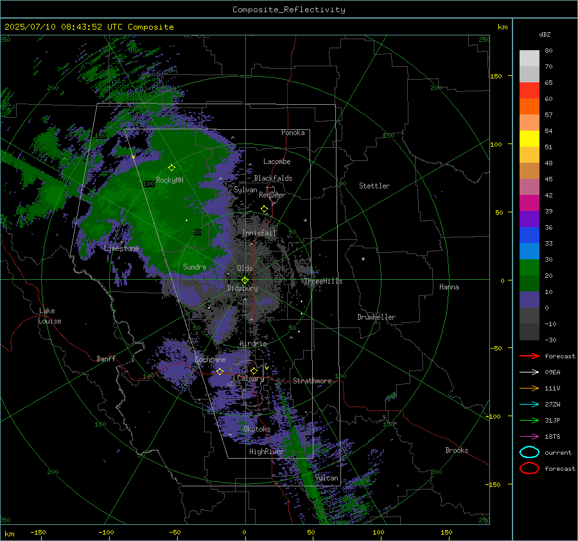The width and height of the screenshot is (578, 541).
Task: Pick the cyan 27ZW arrow symbol
Action: point(529,405)
